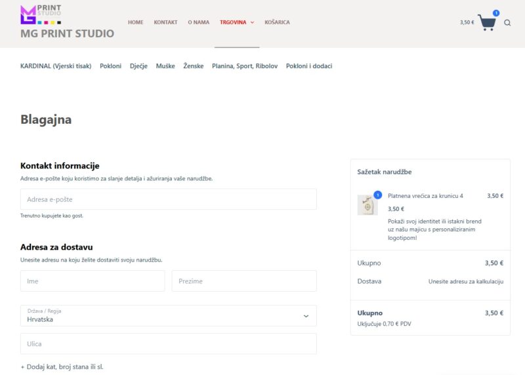Open the Dječje category
The height and width of the screenshot is (375, 525).
tap(138, 66)
